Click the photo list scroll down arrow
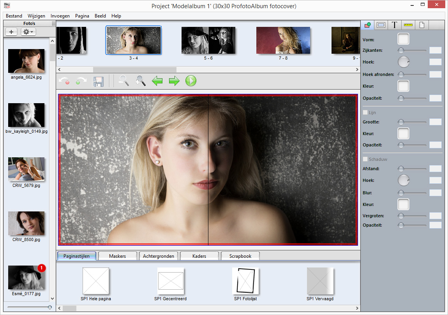This screenshot has height=315, width=448. tap(52, 298)
